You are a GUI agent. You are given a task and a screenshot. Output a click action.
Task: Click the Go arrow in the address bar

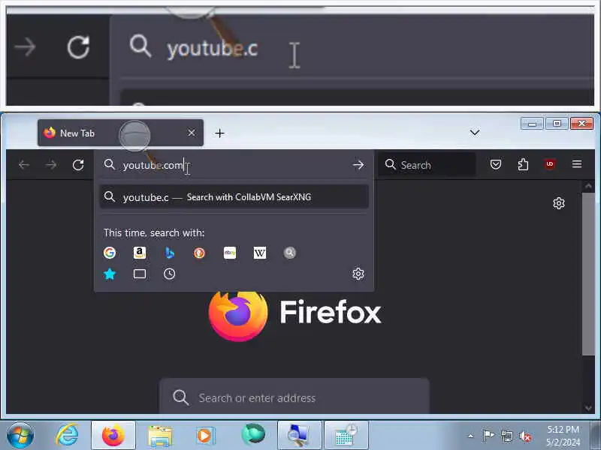pyautogui.click(x=358, y=165)
